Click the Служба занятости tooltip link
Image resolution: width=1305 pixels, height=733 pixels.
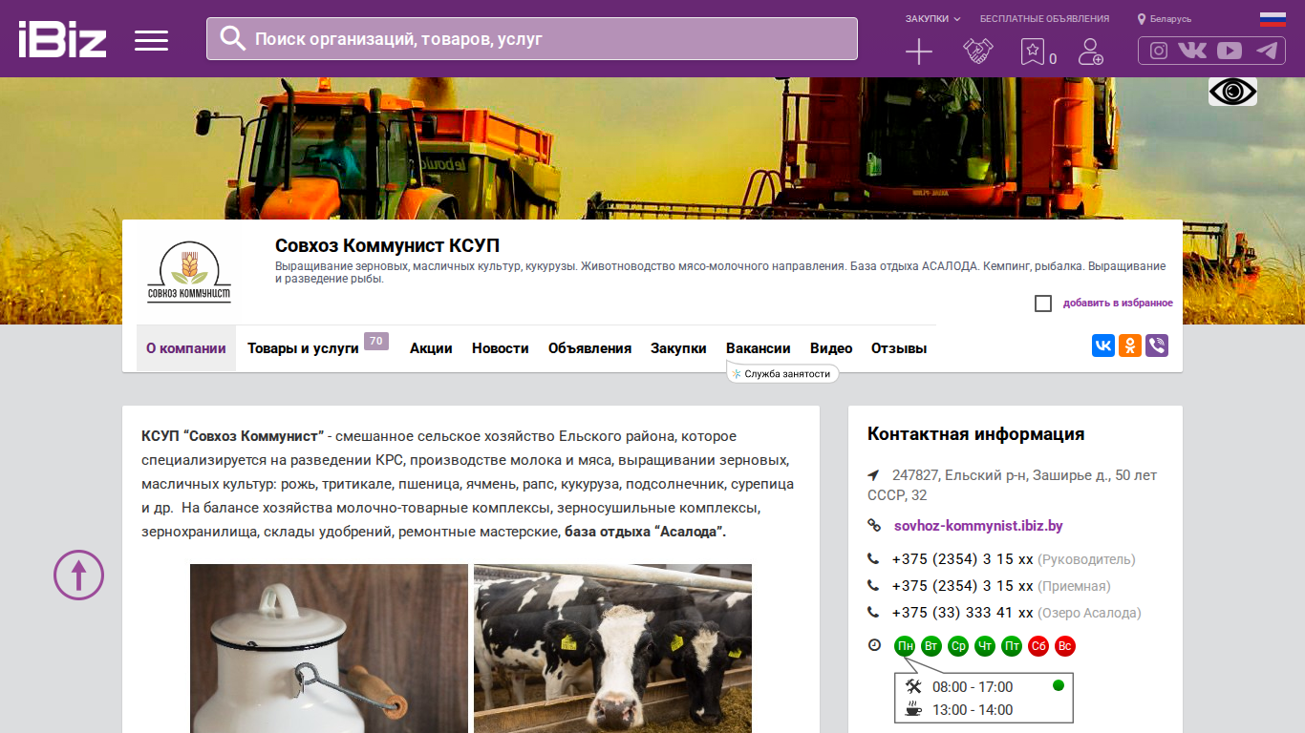(x=783, y=374)
